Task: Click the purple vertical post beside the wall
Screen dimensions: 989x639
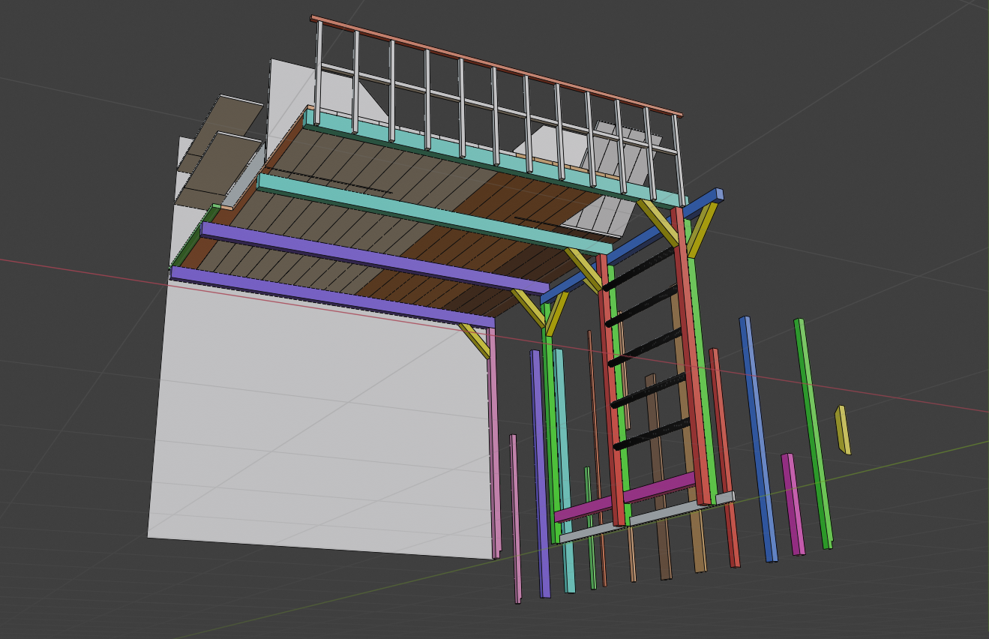Action: pos(540,472)
